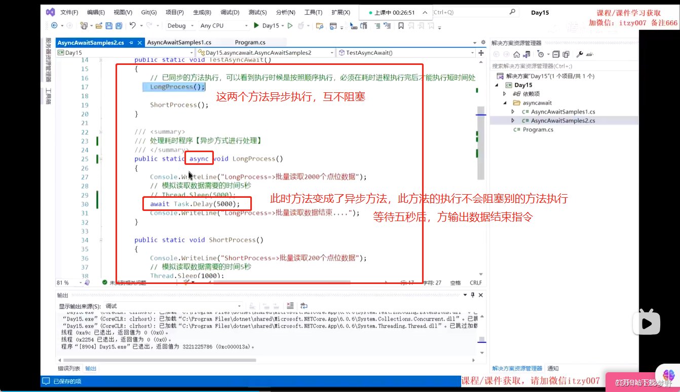This screenshot has width=680, height=392.
Task: Click the find in files toolbar icon
Action: [x=319, y=25]
